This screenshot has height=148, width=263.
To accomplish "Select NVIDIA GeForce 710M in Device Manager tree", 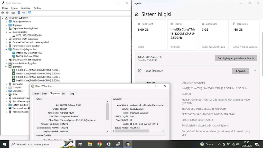I will point(27,56).
